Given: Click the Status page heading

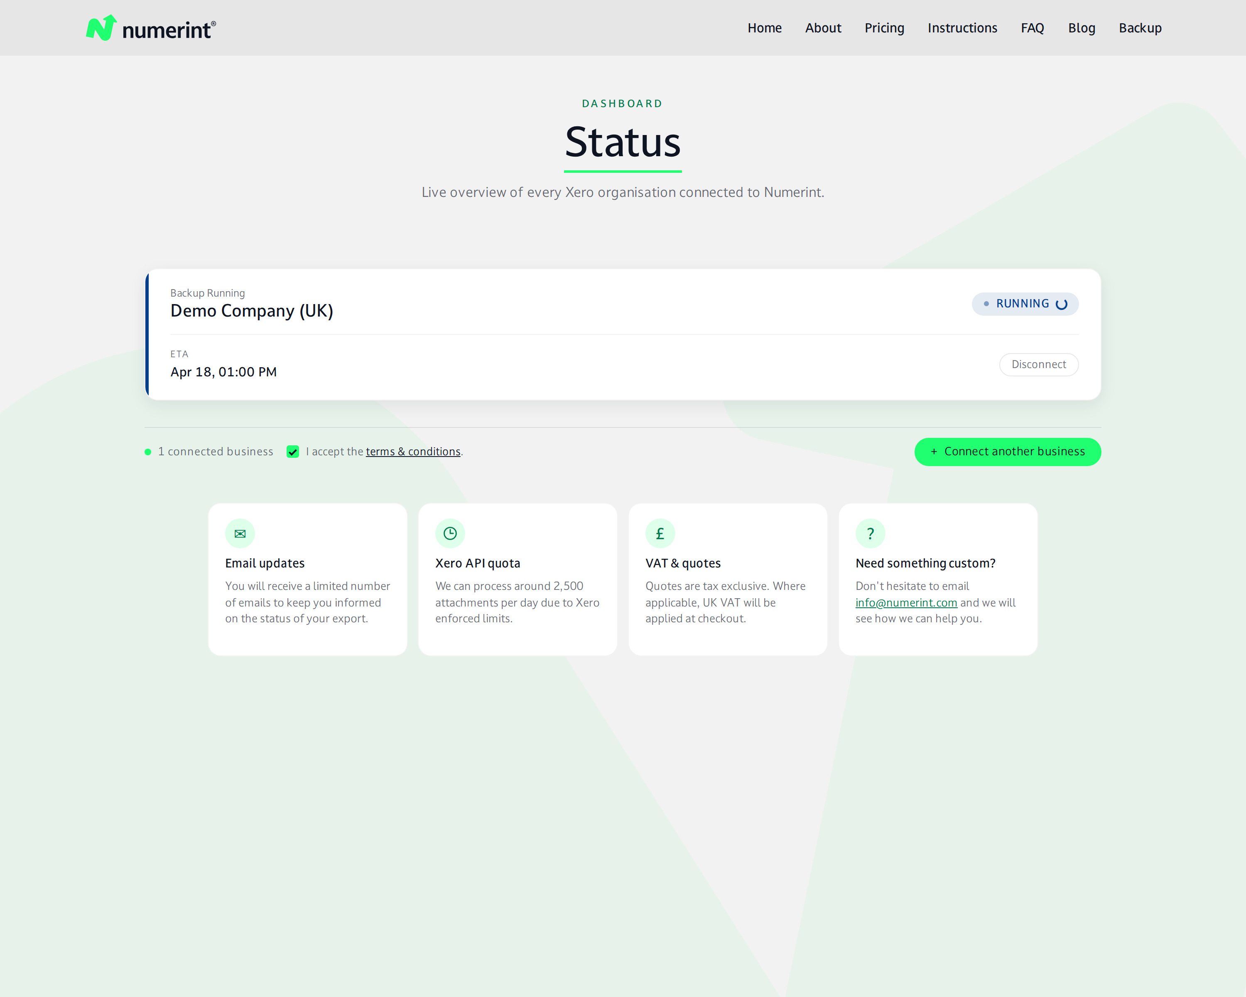Looking at the screenshot, I should [623, 142].
